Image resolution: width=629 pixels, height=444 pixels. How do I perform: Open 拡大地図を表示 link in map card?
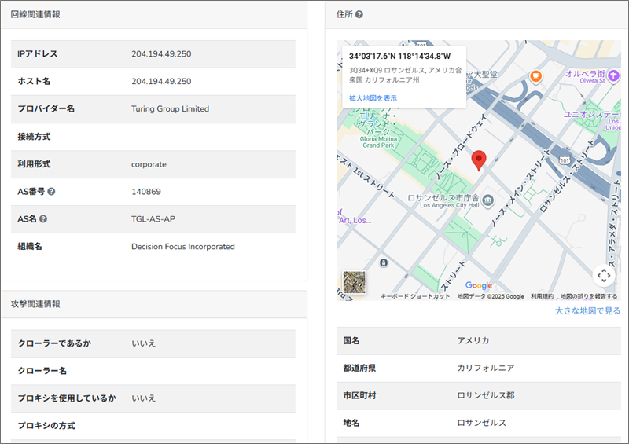pyautogui.click(x=373, y=98)
